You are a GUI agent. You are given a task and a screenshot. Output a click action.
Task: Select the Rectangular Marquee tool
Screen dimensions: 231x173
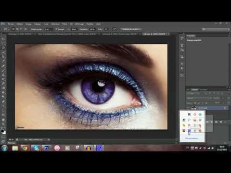pyautogui.click(x=3, y=43)
